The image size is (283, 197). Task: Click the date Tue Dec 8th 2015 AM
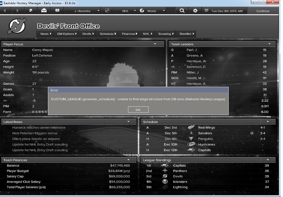[x=227, y=11]
